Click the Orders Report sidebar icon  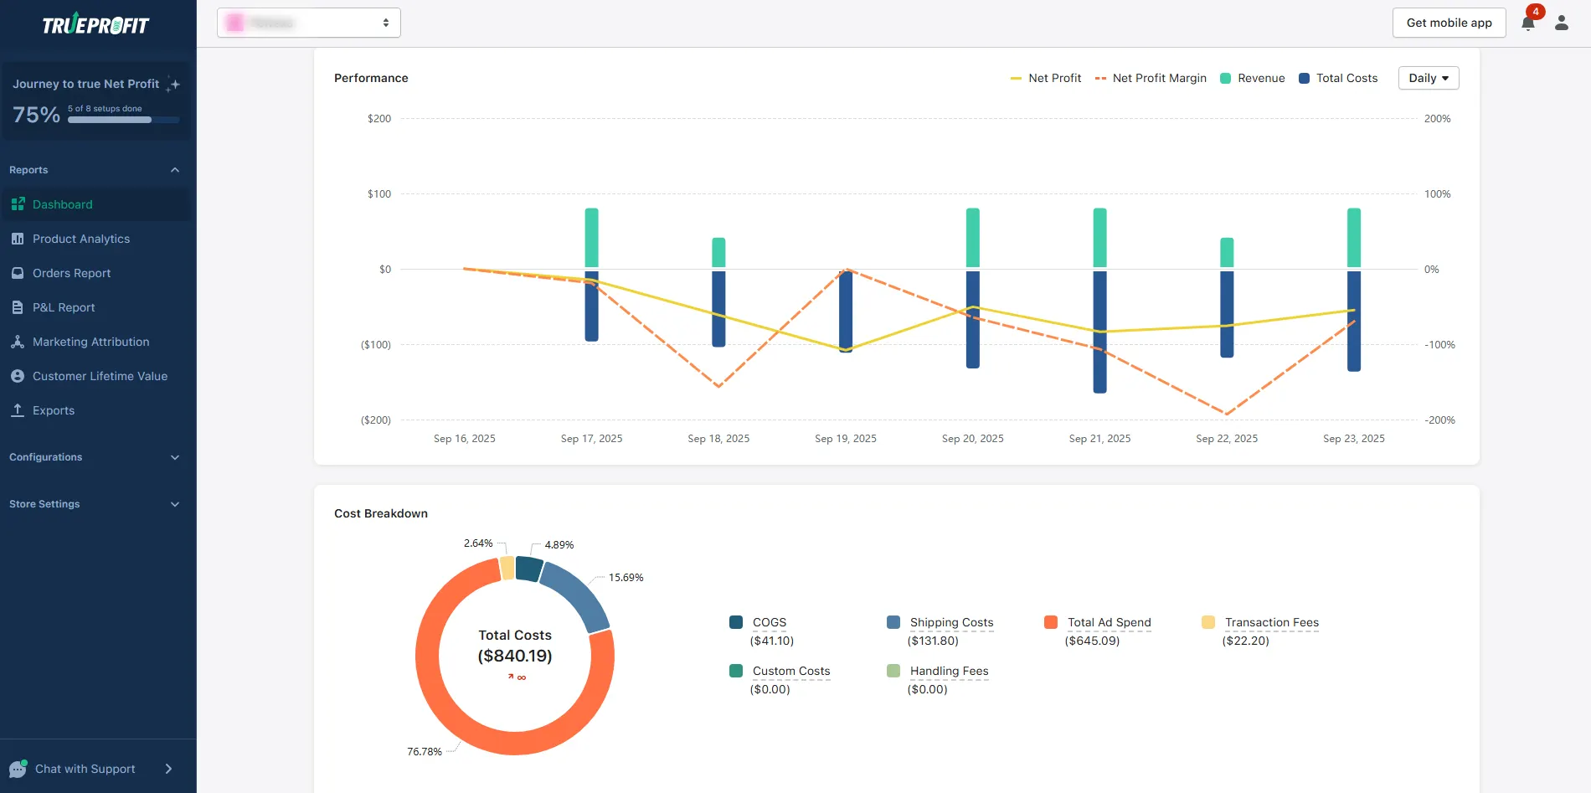(x=18, y=273)
